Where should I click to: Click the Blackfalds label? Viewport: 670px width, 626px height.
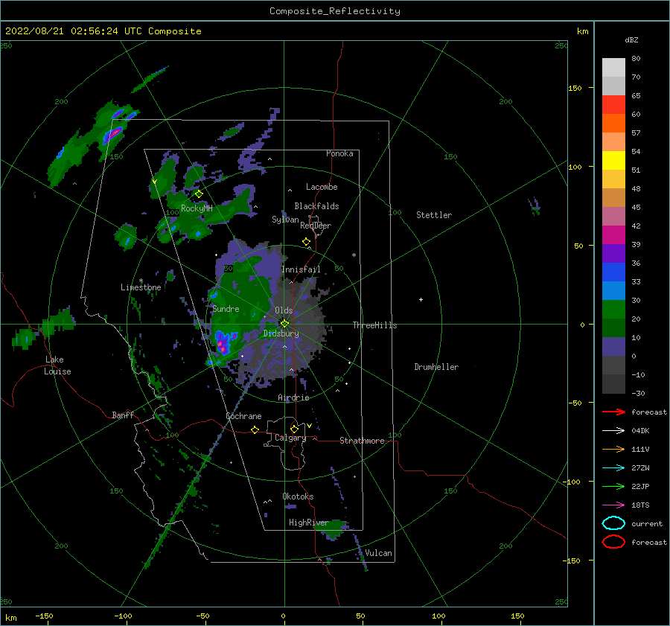click(316, 206)
